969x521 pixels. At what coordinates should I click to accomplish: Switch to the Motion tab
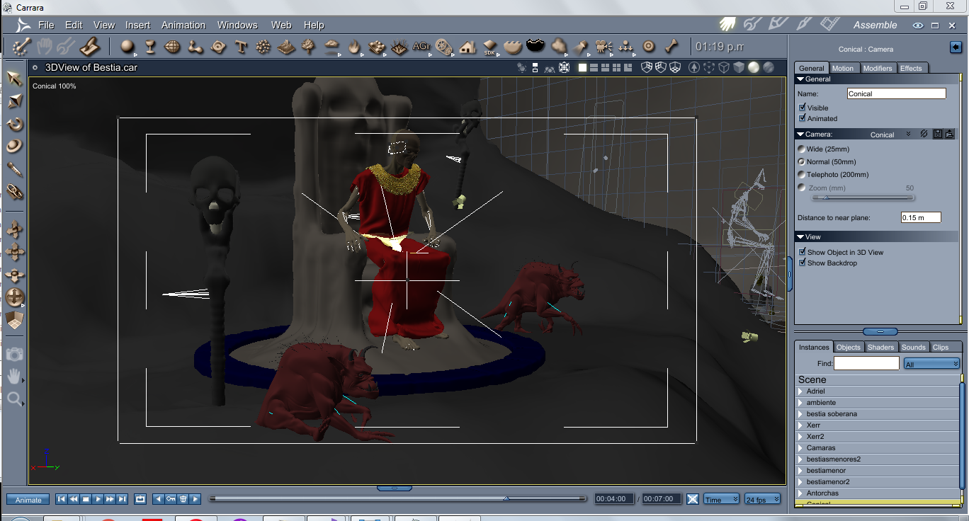click(x=843, y=68)
